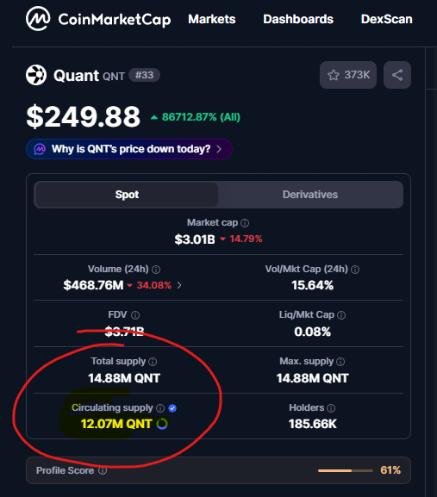This screenshot has height=497, width=437.
Task: Open Holders info icon
Action: tap(331, 408)
